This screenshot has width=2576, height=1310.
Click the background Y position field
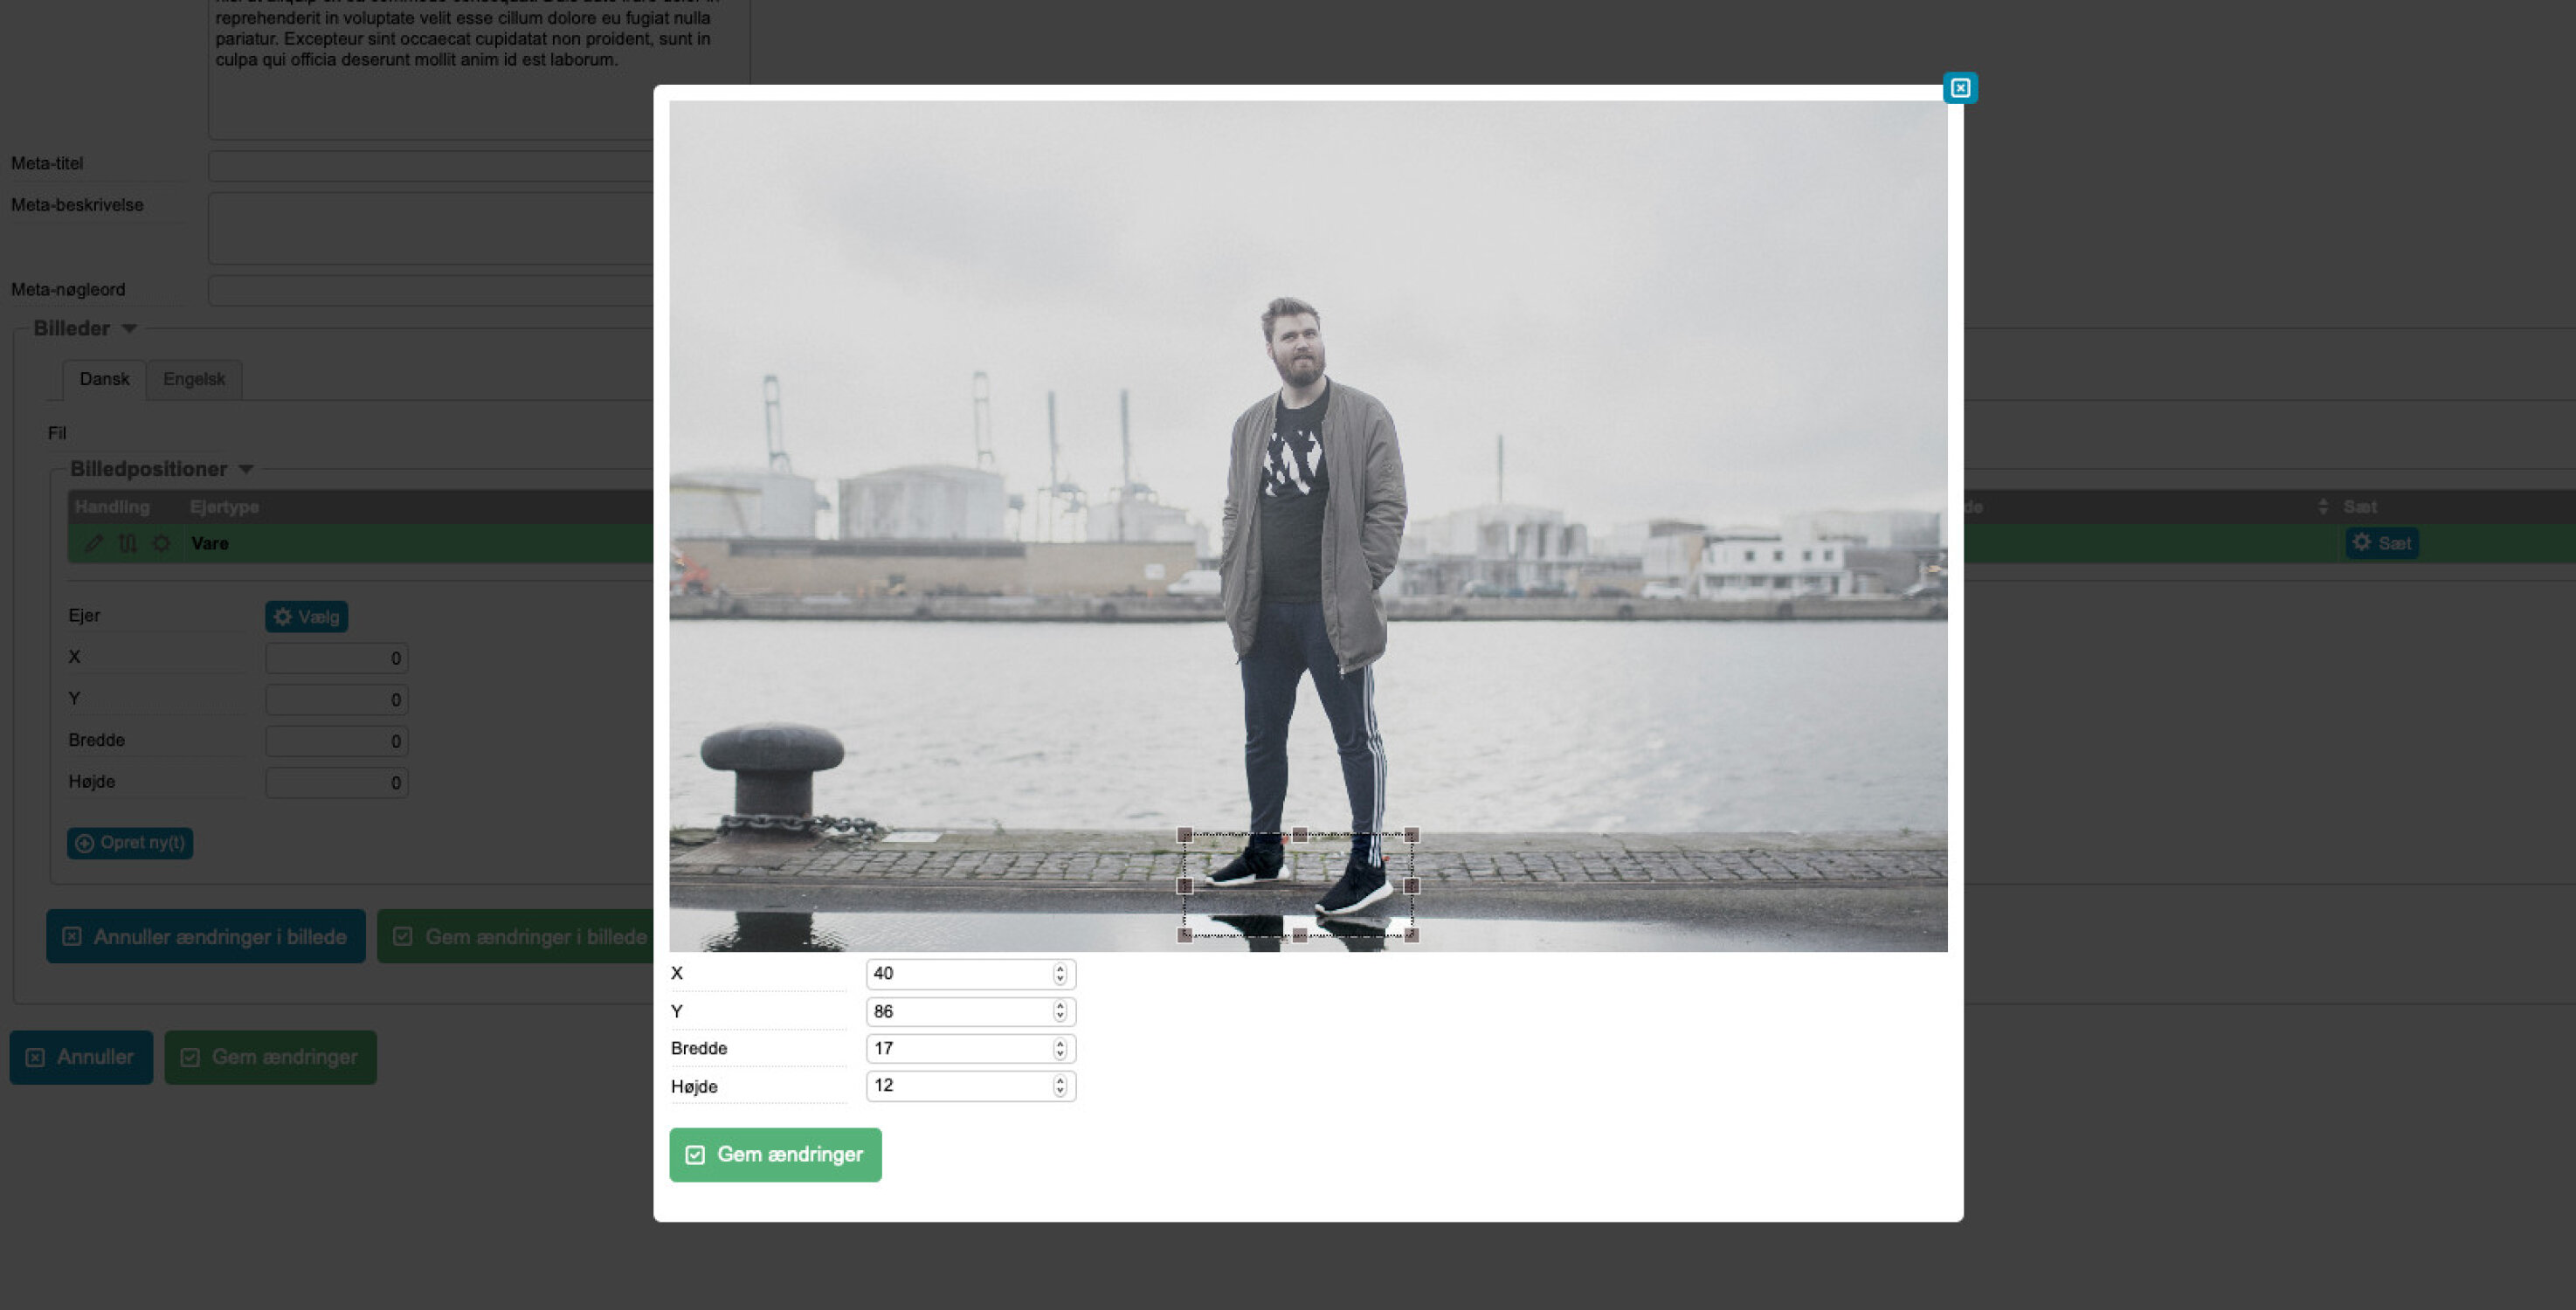[337, 700]
